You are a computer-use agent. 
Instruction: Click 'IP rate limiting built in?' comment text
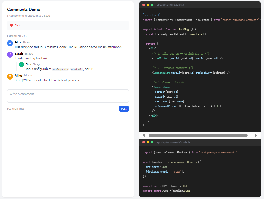pos(31,58)
